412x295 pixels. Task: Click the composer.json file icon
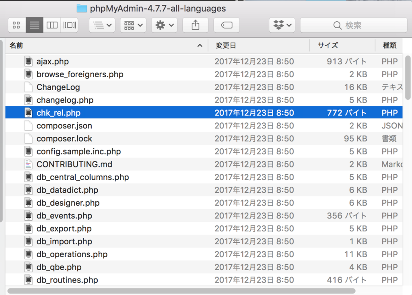click(x=29, y=126)
